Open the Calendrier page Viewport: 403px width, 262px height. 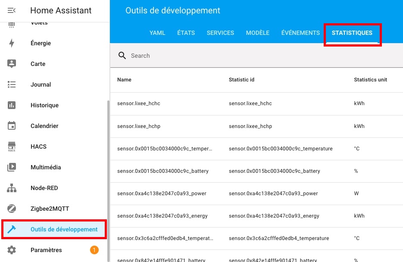coord(44,126)
